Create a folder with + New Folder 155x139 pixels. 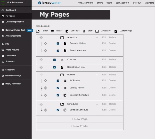click(80, 126)
